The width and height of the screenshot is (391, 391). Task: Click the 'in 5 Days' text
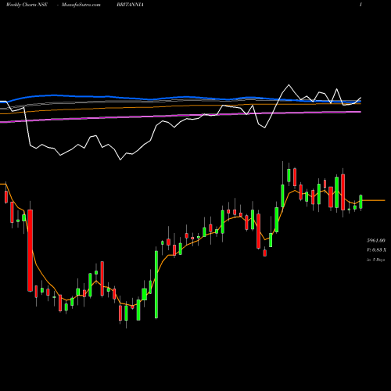376,260
